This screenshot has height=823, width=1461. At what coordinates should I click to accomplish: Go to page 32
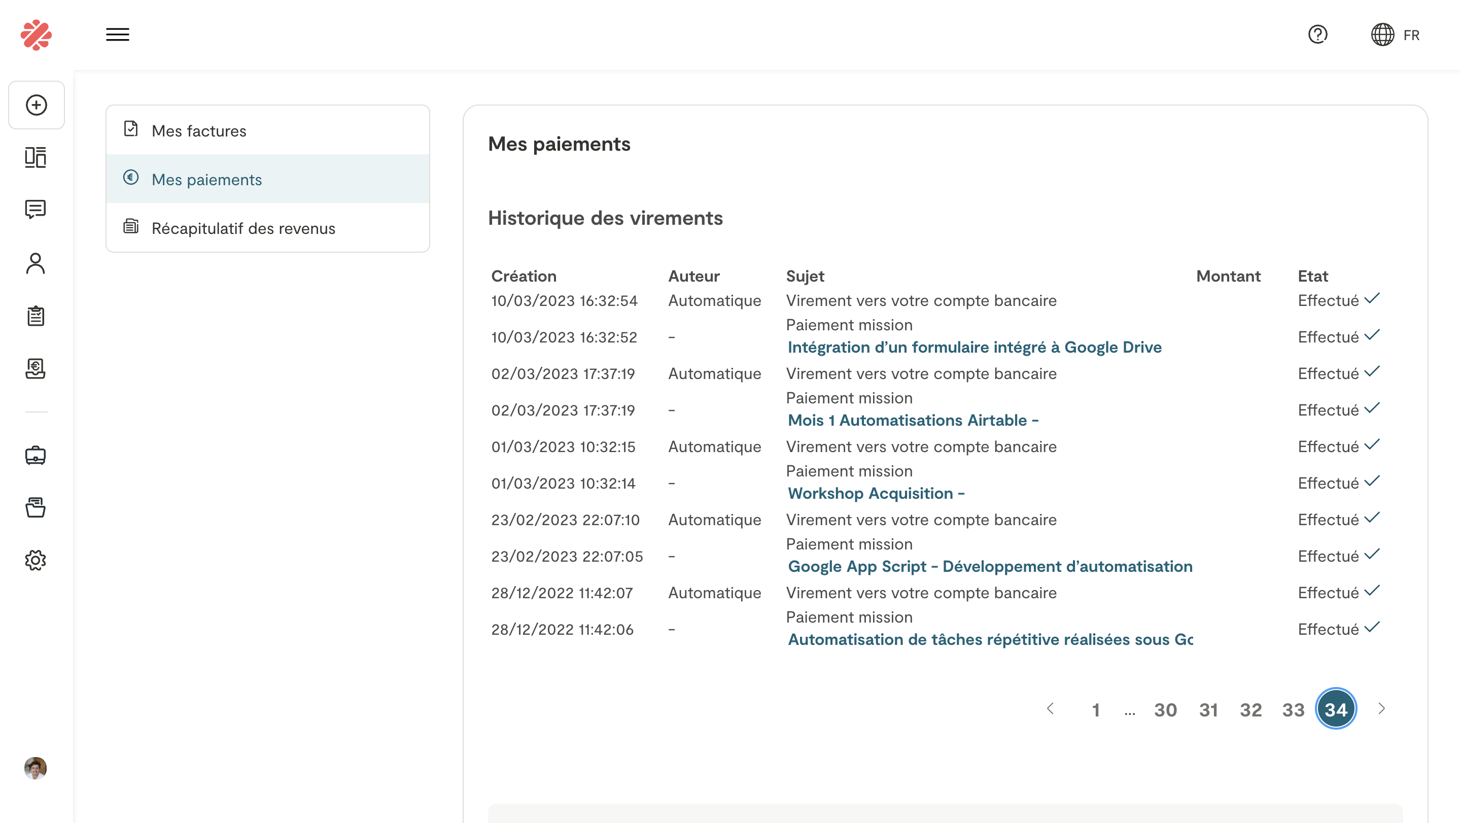pos(1250,710)
